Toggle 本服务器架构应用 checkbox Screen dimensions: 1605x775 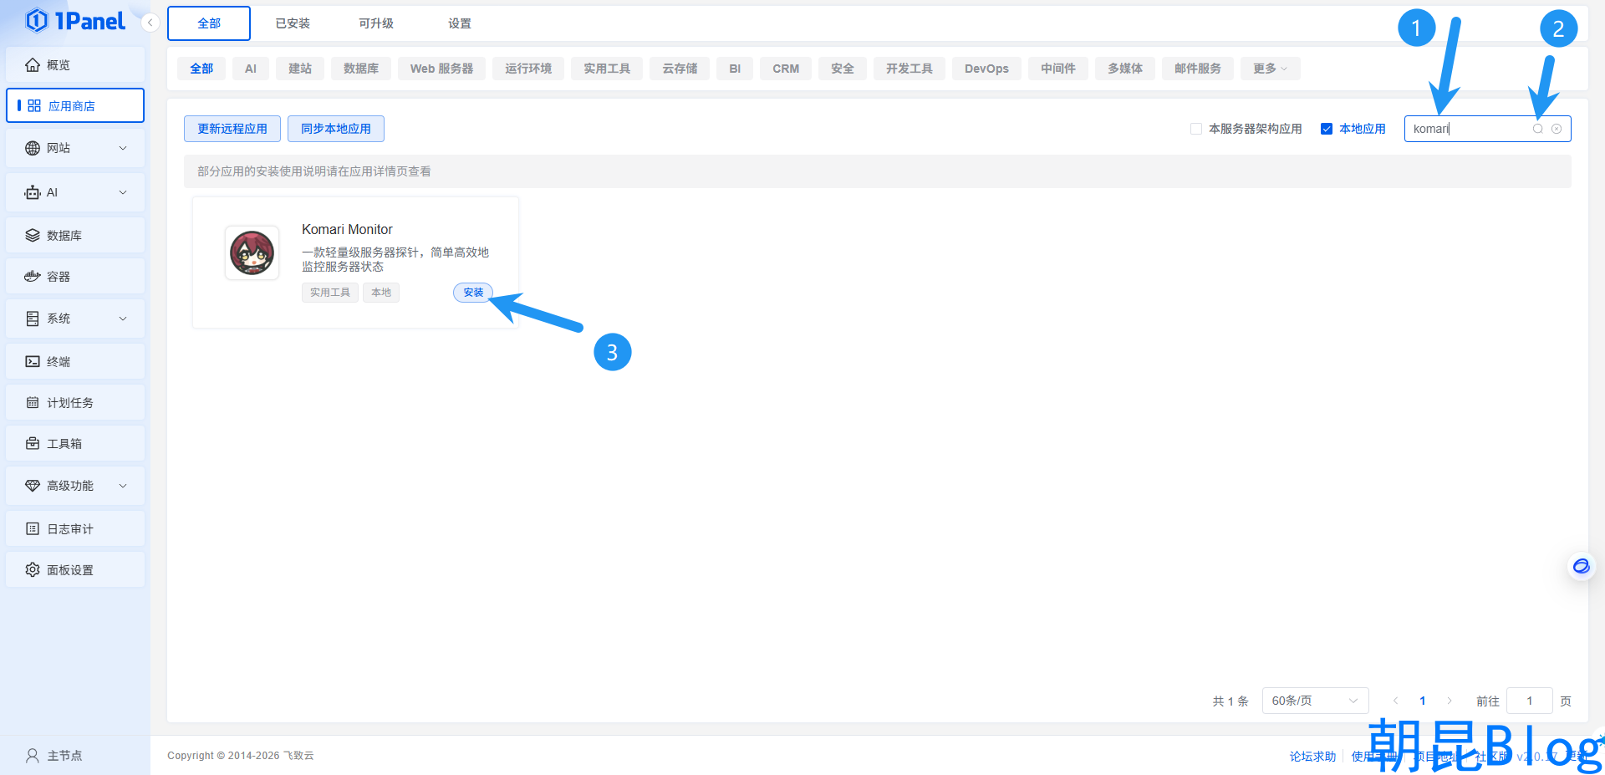coord(1196,129)
